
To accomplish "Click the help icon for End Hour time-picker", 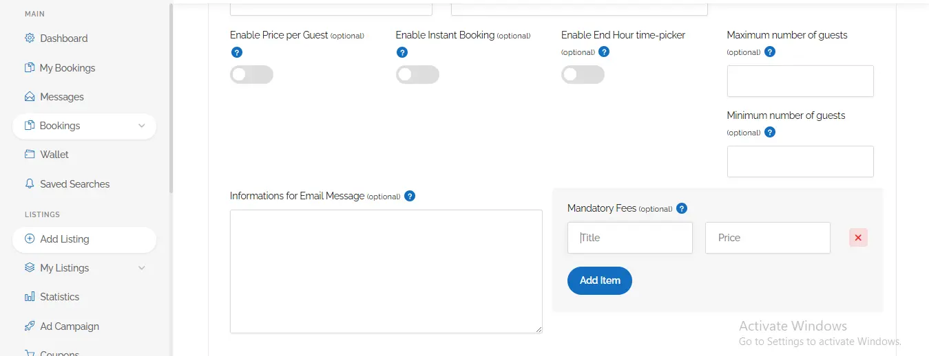I will (604, 52).
